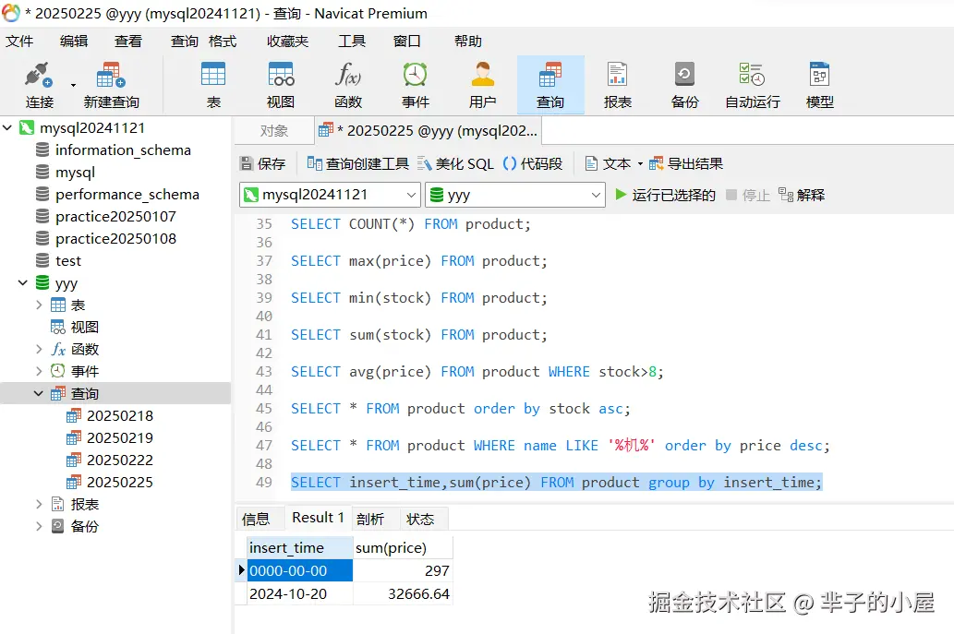This screenshot has height=634, width=954.
Task: Open the 查询 menu in menu bar
Action: 185,42
